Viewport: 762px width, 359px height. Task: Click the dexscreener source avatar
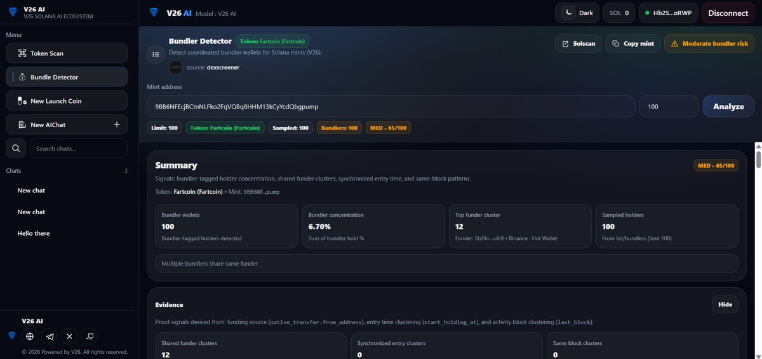pyautogui.click(x=175, y=67)
